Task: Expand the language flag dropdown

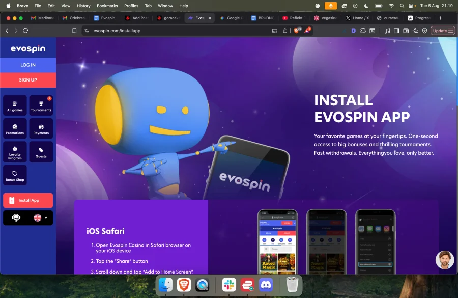Action: coord(40,218)
